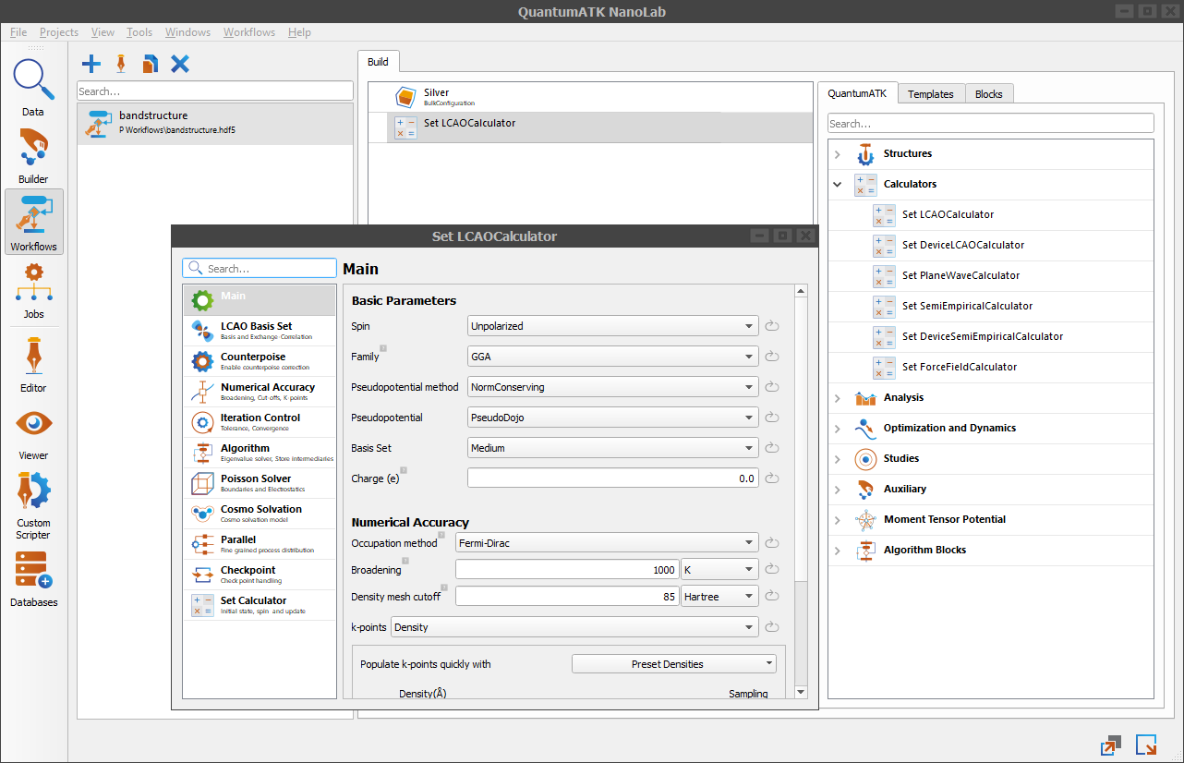Click the Set PlaneWaveCalculator block icon
Screen dimensions: 1184x763
pos(884,275)
